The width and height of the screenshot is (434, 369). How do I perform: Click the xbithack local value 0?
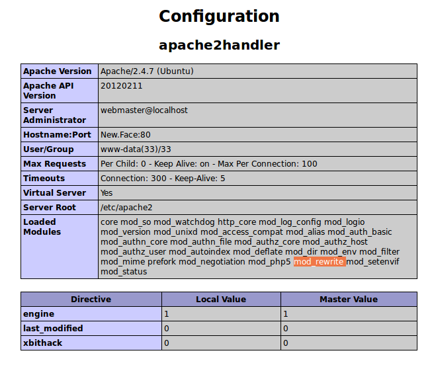pyautogui.click(x=166, y=343)
